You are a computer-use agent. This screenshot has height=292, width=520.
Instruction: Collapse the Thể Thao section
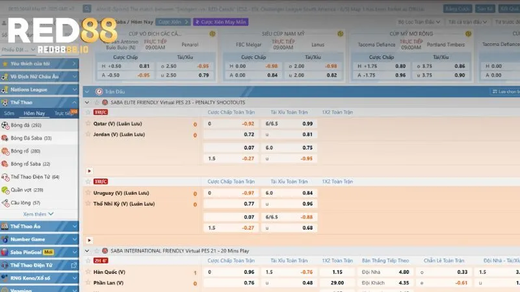tap(40, 103)
